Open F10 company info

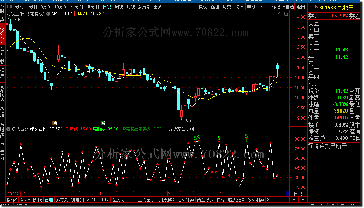[x=264, y=7]
